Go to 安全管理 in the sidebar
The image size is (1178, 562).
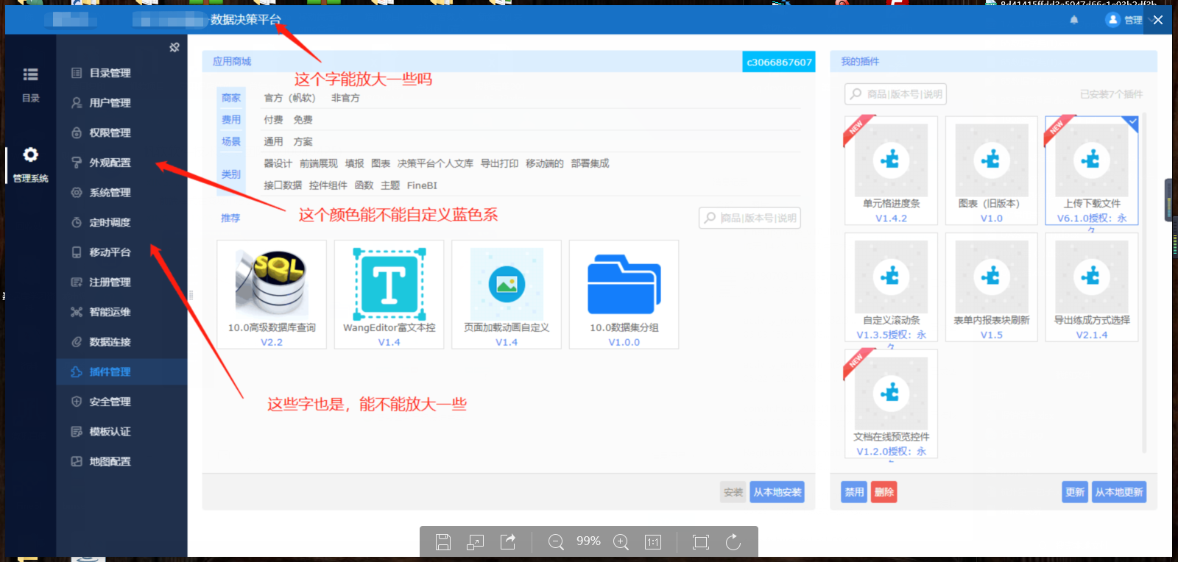click(x=121, y=402)
